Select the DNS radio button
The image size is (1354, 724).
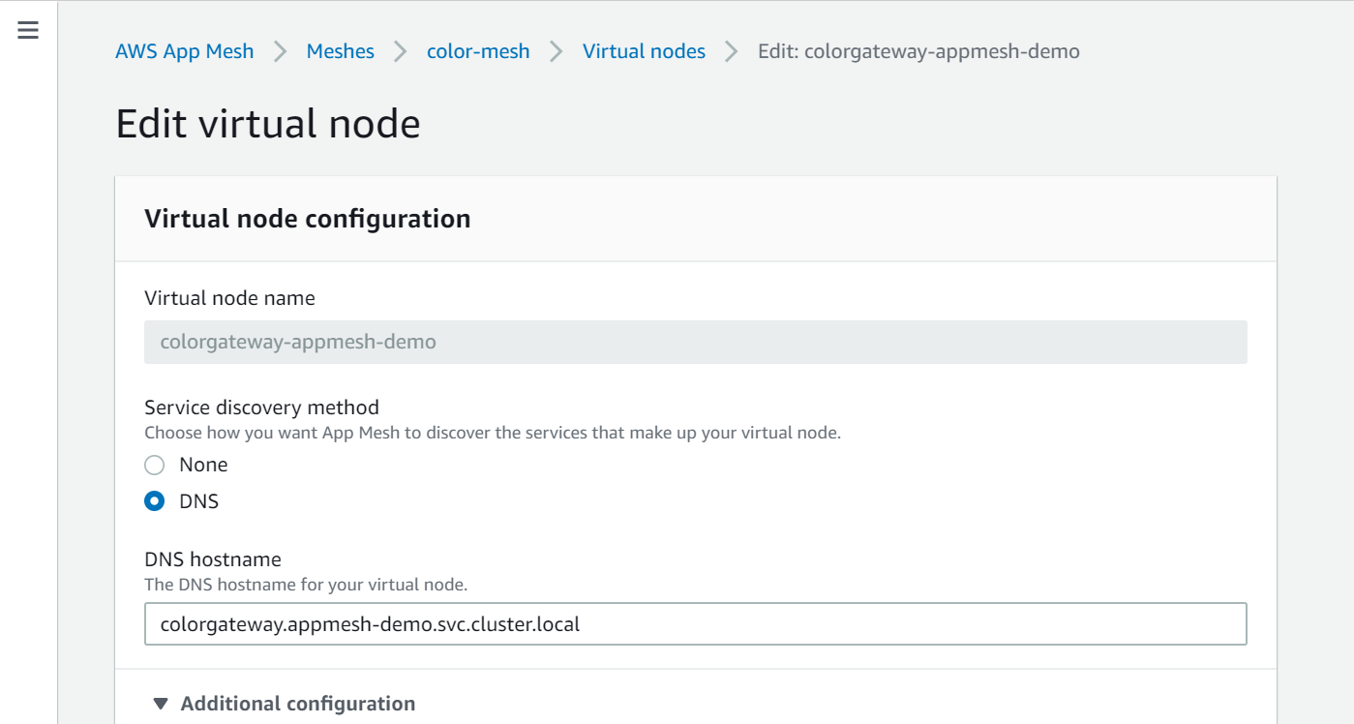tap(155, 501)
